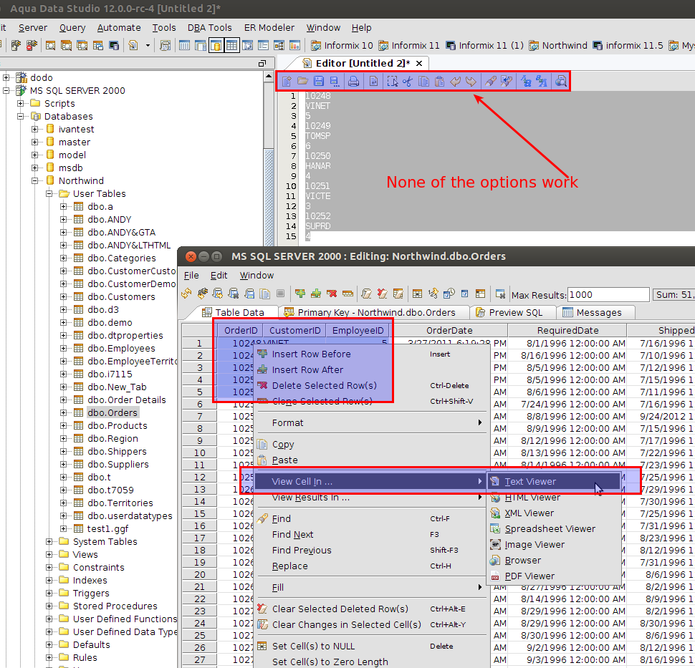
Task: Click the calendar clock icon in Orders toolbar
Action: click(x=449, y=294)
